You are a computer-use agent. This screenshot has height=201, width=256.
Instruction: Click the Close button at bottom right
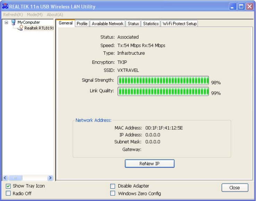235,187
